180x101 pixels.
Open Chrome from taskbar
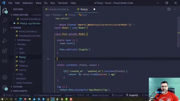62,99
